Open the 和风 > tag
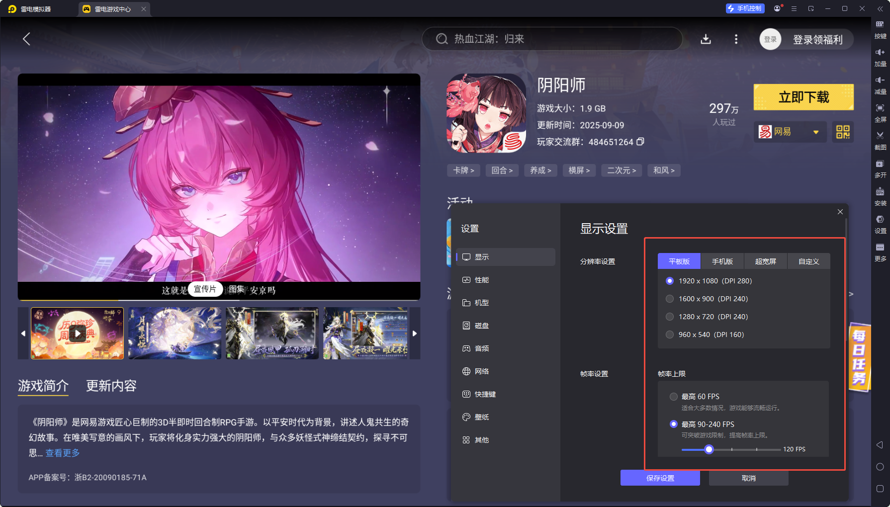This screenshot has height=507, width=890. (664, 170)
